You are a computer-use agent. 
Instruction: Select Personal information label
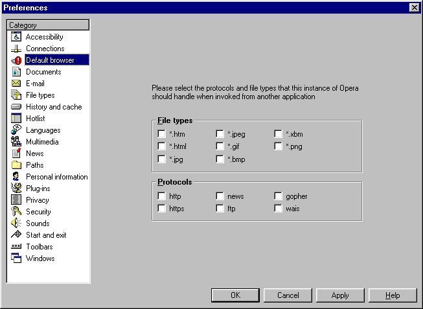click(57, 177)
